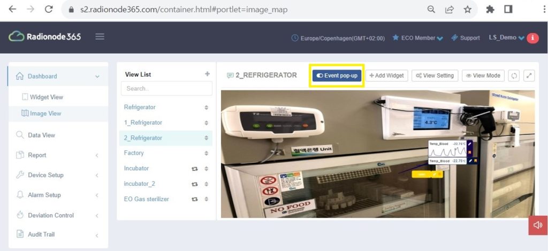Reload the page in the browser
Viewport: 548px width, 251px height.
pos(49,10)
